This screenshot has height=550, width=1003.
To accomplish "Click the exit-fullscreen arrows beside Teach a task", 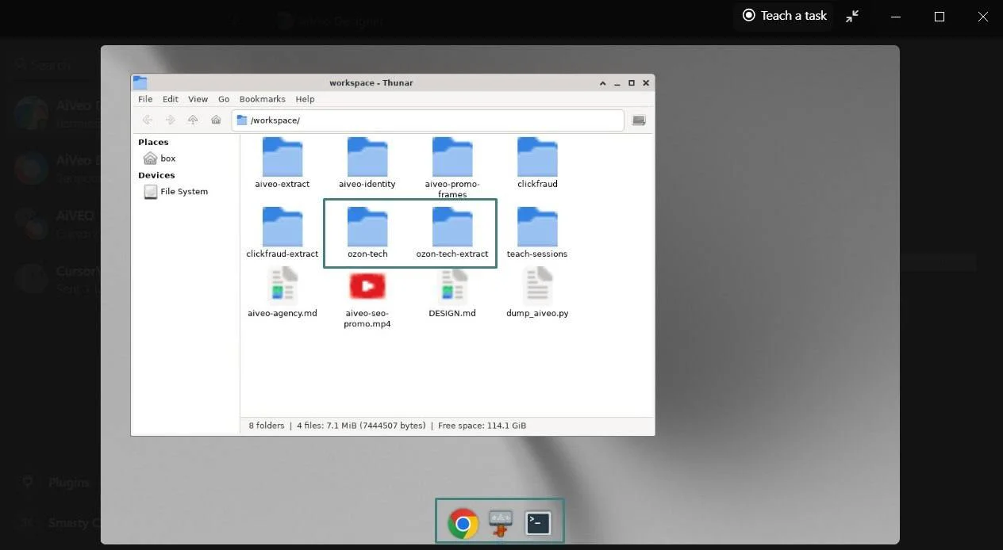I will pyautogui.click(x=852, y=16).
